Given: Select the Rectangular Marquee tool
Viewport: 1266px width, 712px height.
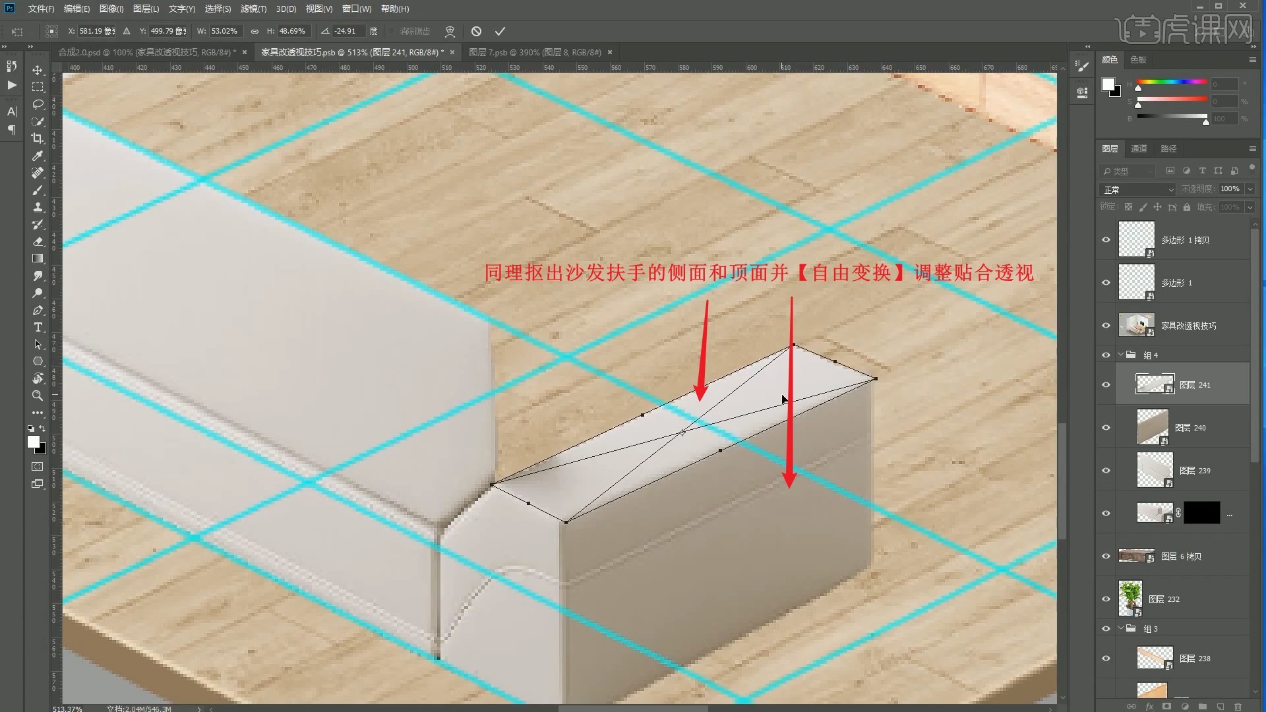Looking at the screenshot, I should [x=38, y=87].
